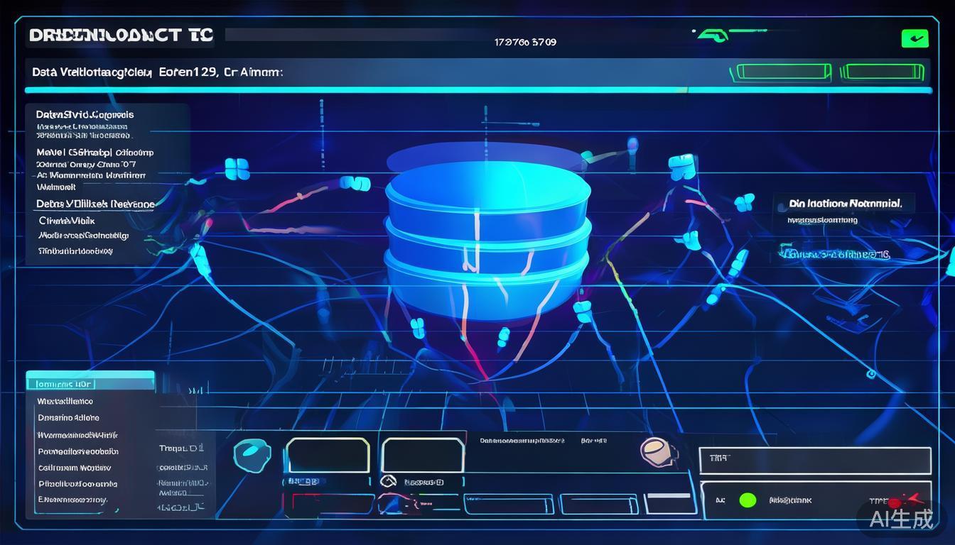Viewport: 955px width, 545px height.
Task: Click the green checkmark button at top right
Action: [x=914, y=38]
